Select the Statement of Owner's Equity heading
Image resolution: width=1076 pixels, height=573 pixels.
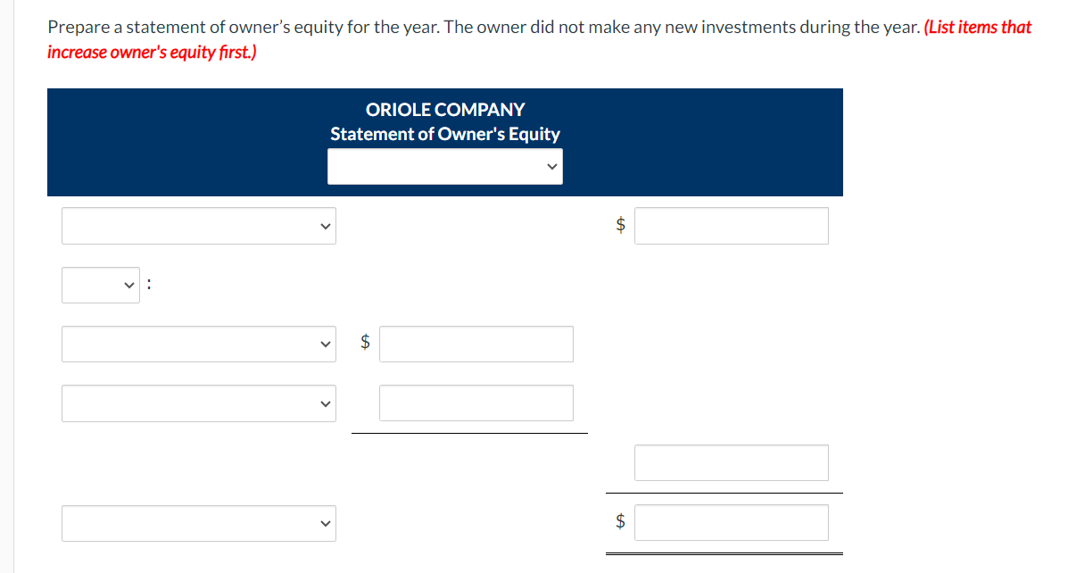tap(444, 134)
